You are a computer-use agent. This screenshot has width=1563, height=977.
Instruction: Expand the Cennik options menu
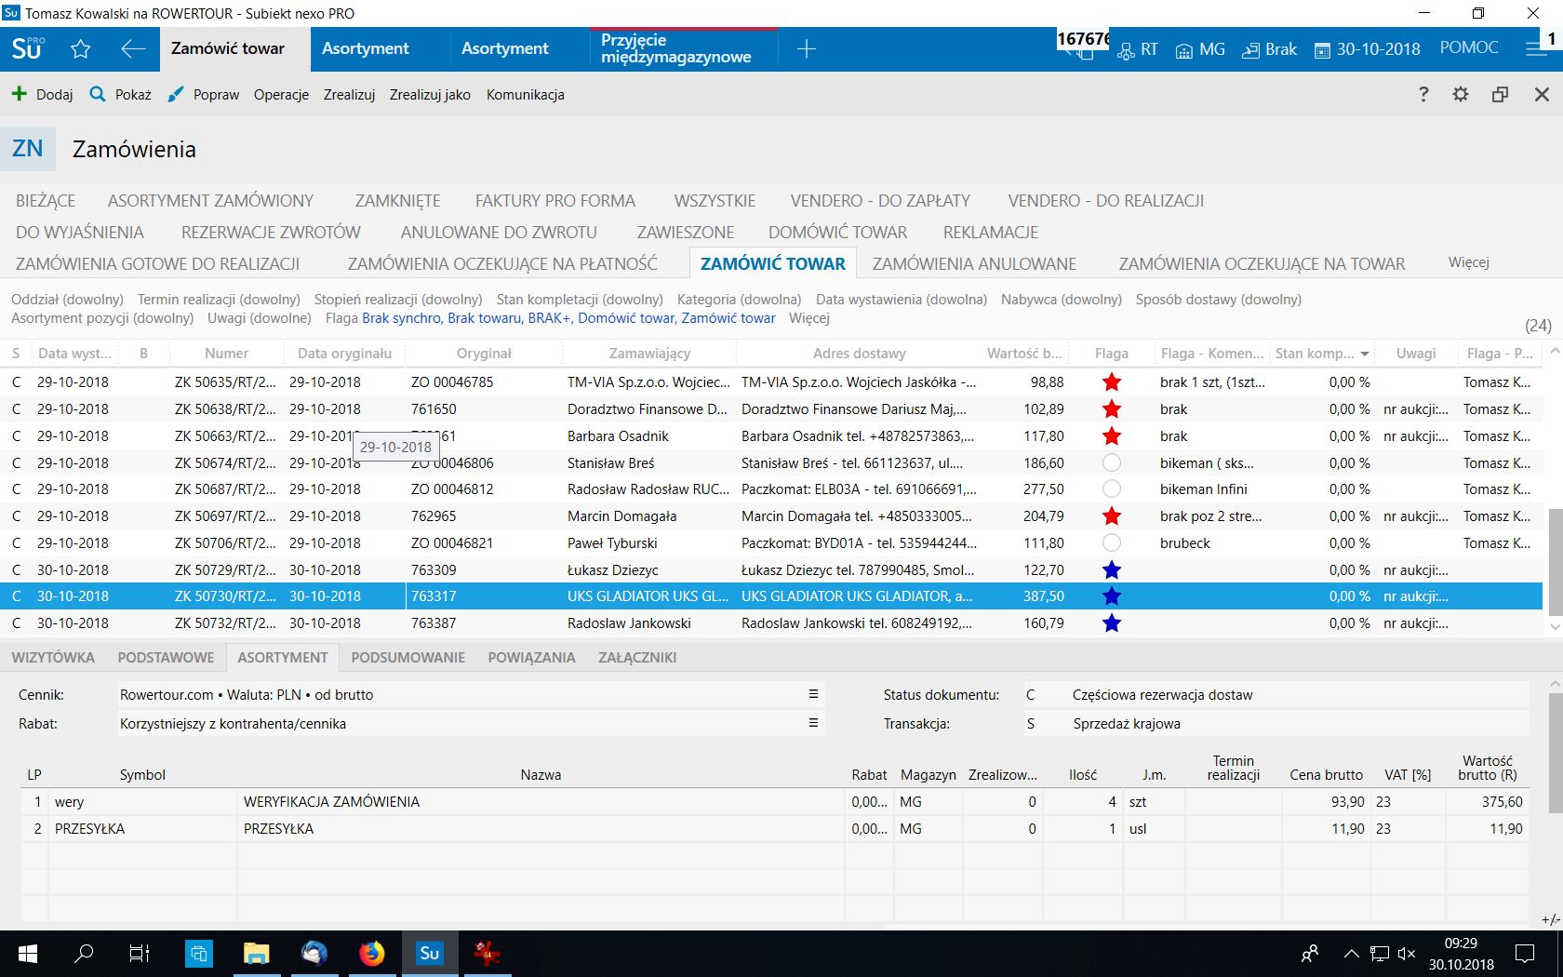click(813, 694)
